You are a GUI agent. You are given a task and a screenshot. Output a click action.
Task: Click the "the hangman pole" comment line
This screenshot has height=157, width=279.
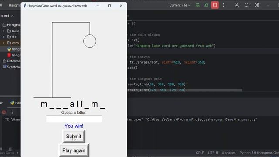(x=146, y=79)
